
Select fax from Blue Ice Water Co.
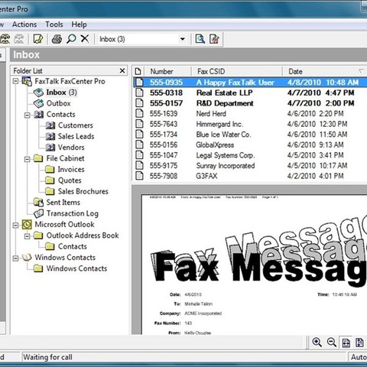pyautogui.click(x=250, y=135)
